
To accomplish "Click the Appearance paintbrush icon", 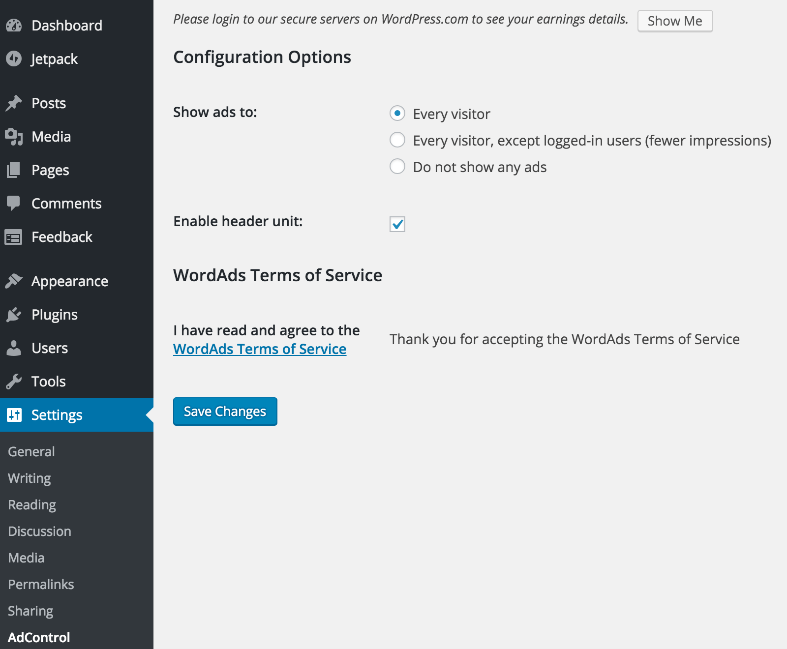I will pyautogui.click(x=14, y=281).
